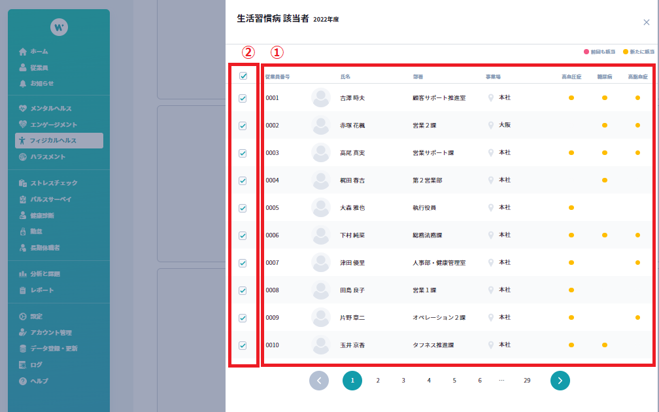Click department 人事部・健康管理室

[x=439, y=263]
